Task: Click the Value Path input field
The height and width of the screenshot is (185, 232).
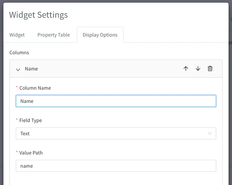Action: (x=116, y=166)
